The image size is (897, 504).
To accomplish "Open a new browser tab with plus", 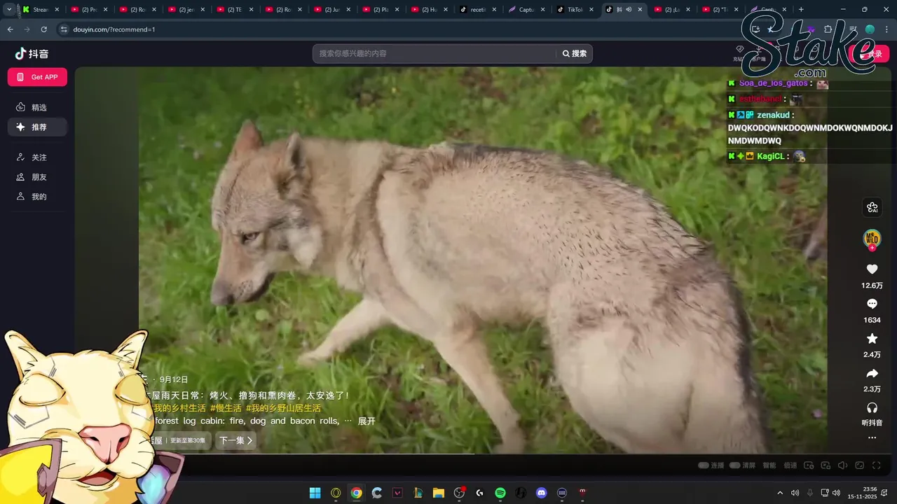I will click(801, 10).
